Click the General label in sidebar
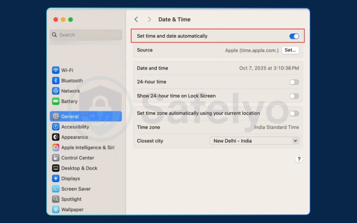The width and height of the screenshot is (357, 223). click(70, 116)
